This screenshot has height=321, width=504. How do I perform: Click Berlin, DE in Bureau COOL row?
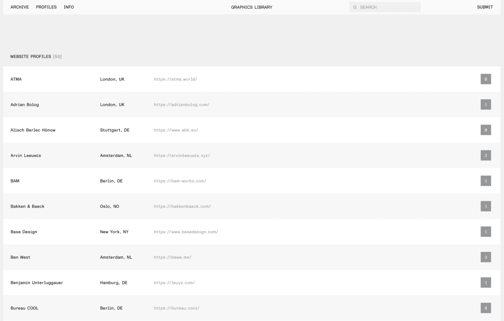[111, 308]
